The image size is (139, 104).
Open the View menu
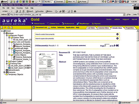pyautogui.click(x=13, y=8)
